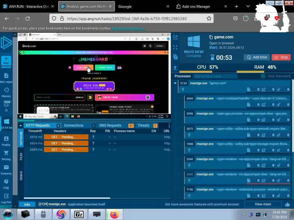The width and height of the screenshot is (294, 220).
Task: Select the 6683 ms GET Pending request
Action: click(98, 150)
